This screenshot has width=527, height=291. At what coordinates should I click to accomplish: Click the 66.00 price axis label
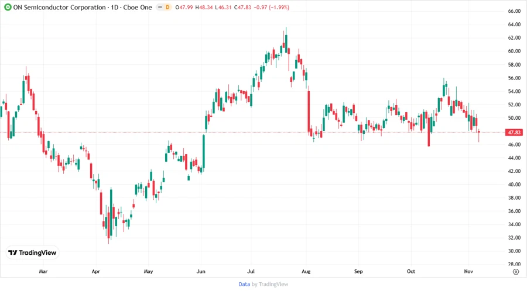point(514,11)
